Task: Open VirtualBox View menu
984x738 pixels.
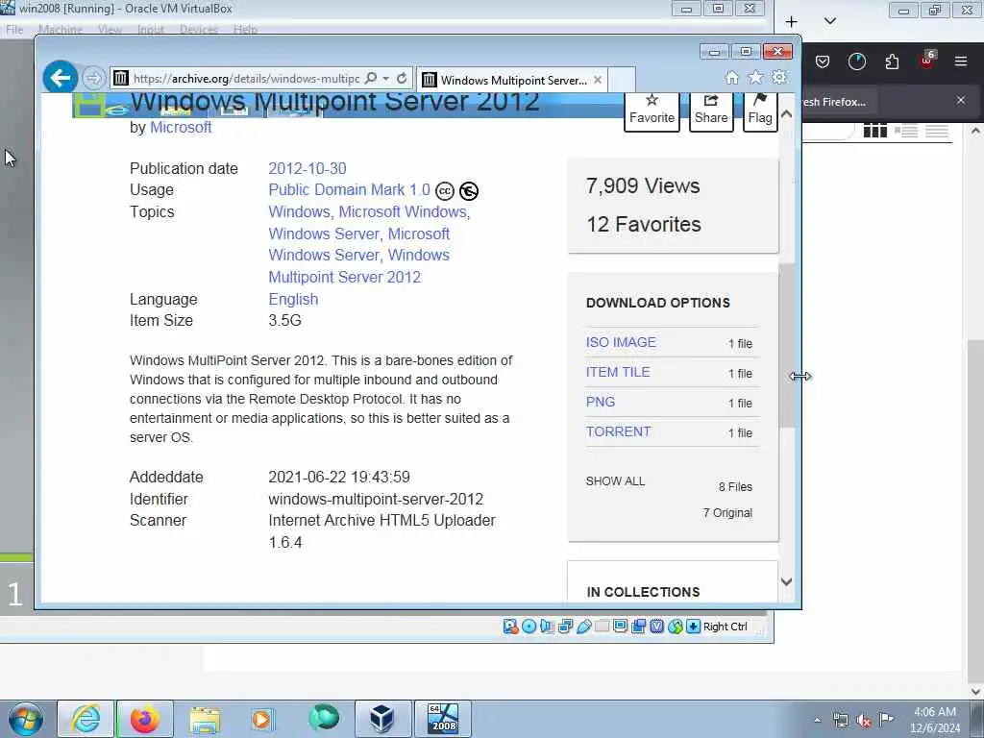Action: coord(110,30)
